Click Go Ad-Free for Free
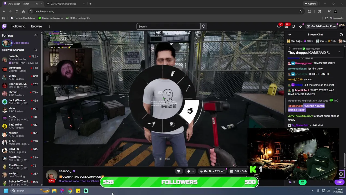The width and height of the screenshot is (346, 195). tap(321, 26)
